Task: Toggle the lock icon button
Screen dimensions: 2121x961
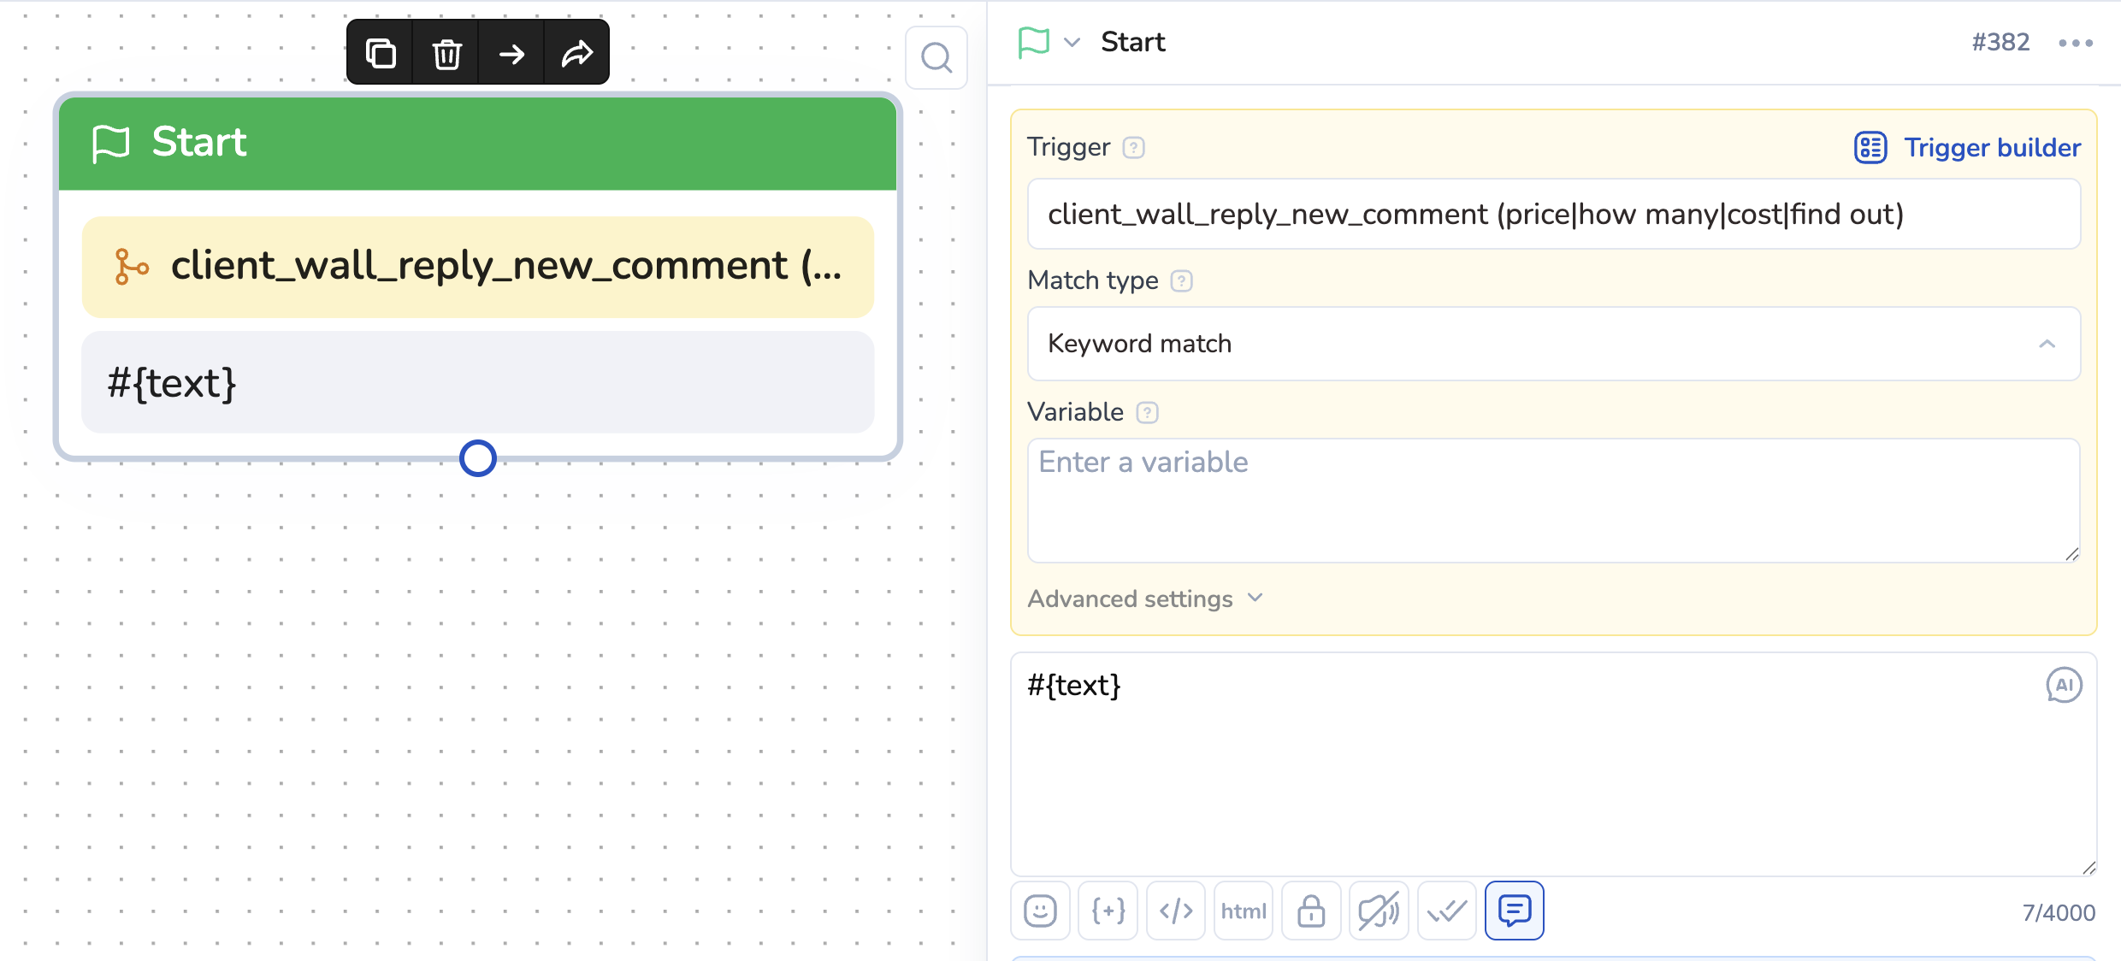Action: (1311, 911)
